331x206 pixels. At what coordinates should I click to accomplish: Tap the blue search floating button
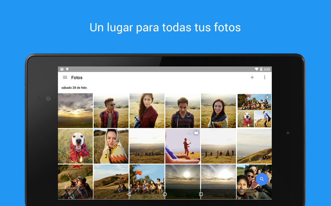[x=262, y=179]
